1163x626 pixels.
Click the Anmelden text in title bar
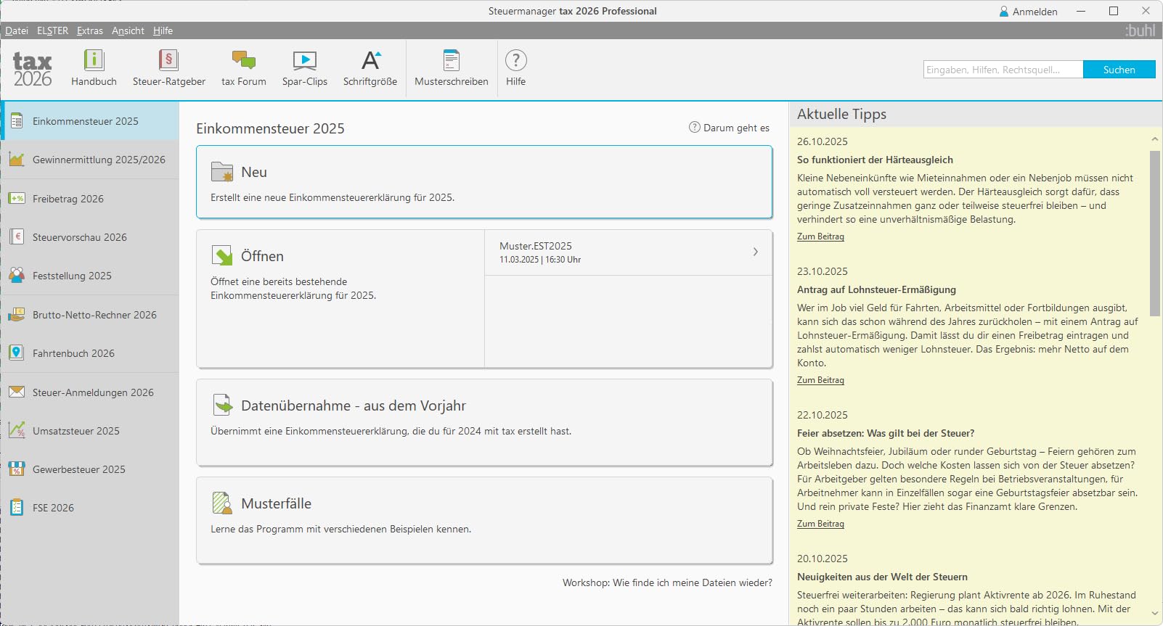[x=1035, y=12]
